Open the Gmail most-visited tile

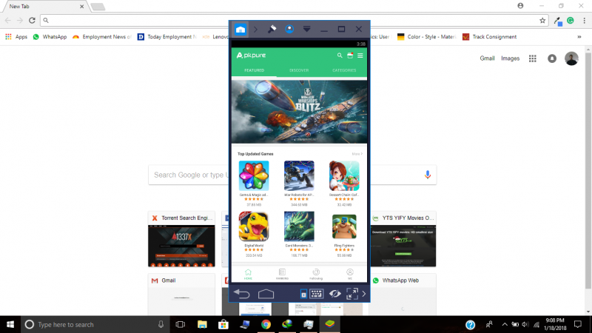(x=181, y=295)
